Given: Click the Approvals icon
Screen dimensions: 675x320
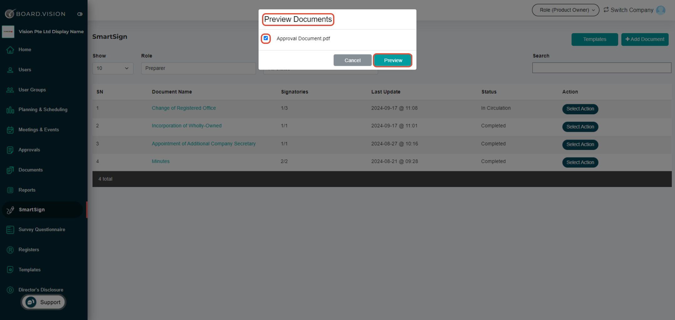Looking at the screenshot, I should pyautogui.click(x=10, y=150).
